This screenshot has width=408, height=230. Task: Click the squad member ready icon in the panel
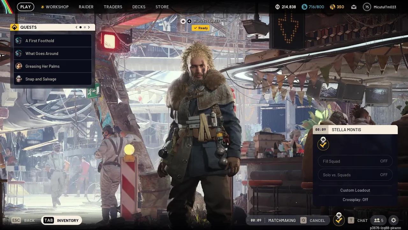323,144
